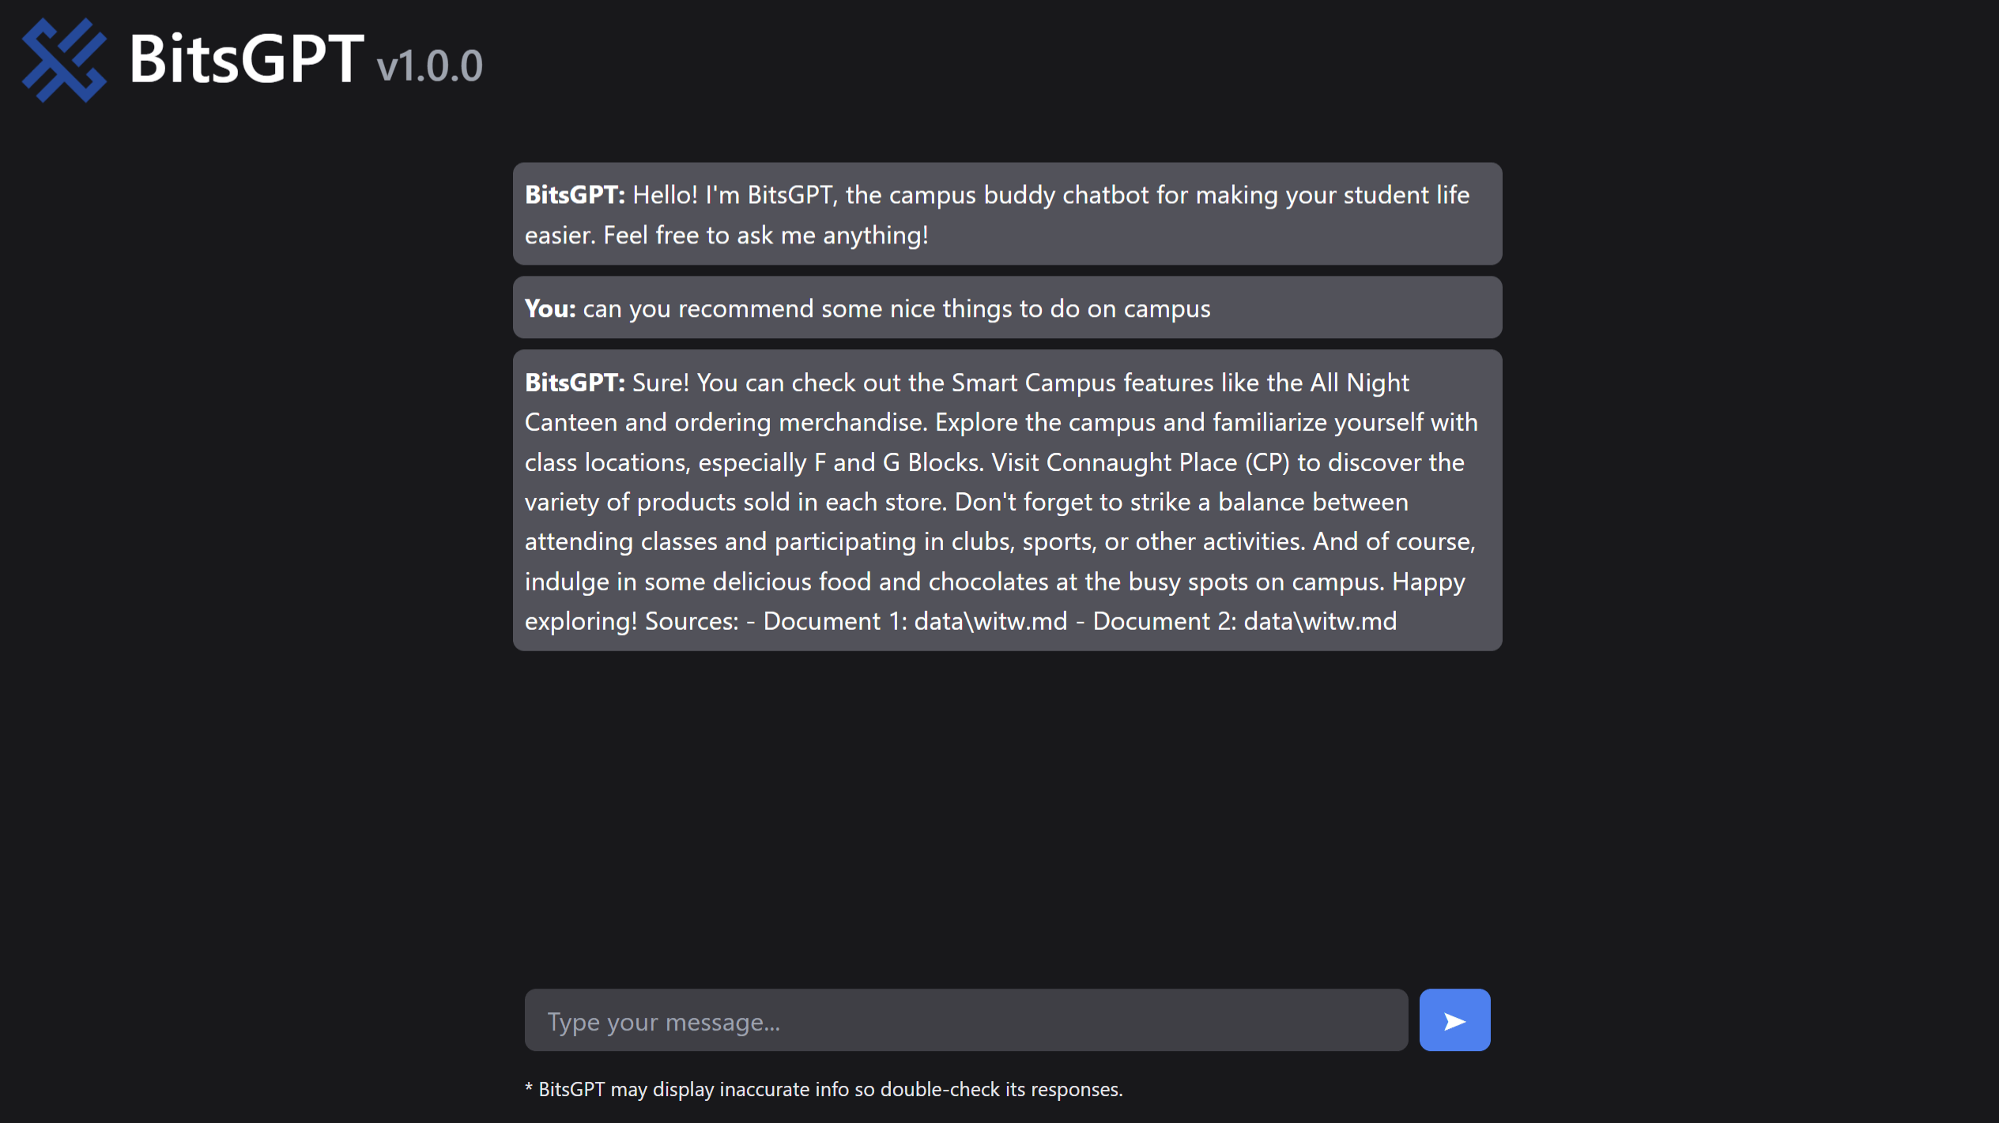This screenshot has height=1123, width=1999.
Task: Click the Document 2 data\witw.md source
Action: (x=1244, y=621)
